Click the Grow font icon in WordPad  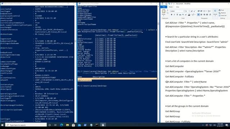(x=192, y=11)
